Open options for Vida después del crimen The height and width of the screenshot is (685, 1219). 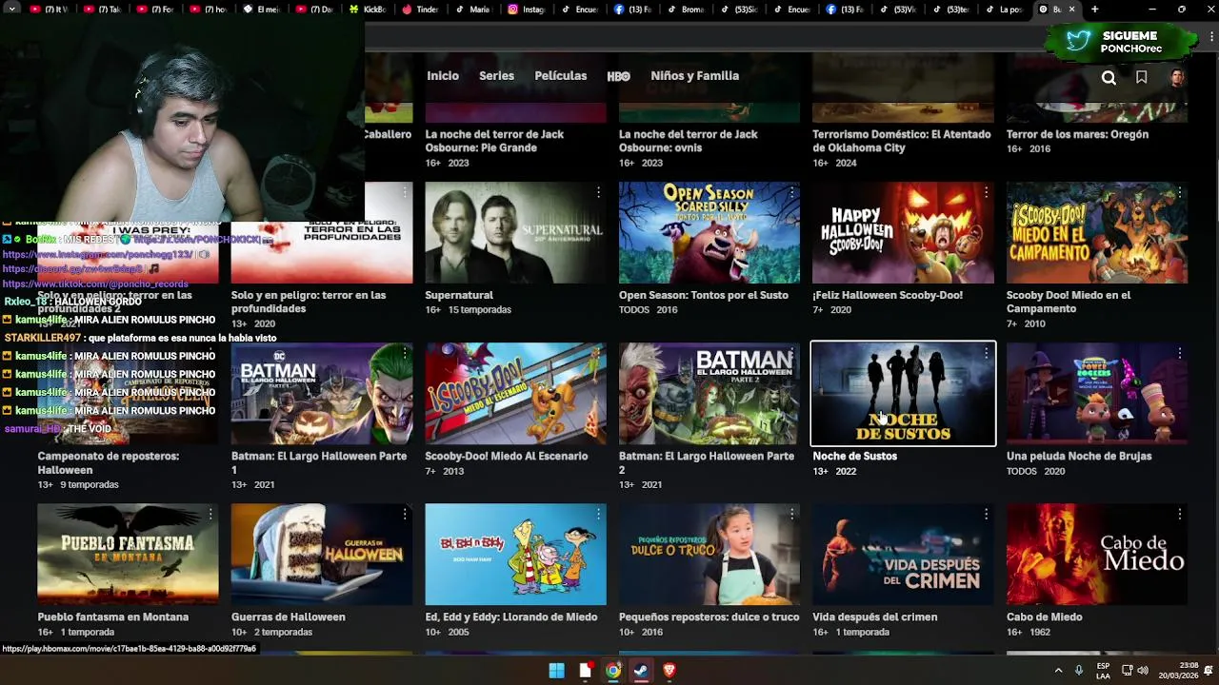(x=986, y=514)
